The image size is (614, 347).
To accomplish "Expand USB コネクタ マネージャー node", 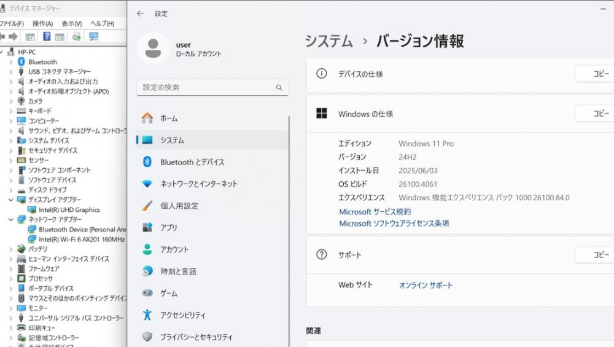I will pos(11,72).
